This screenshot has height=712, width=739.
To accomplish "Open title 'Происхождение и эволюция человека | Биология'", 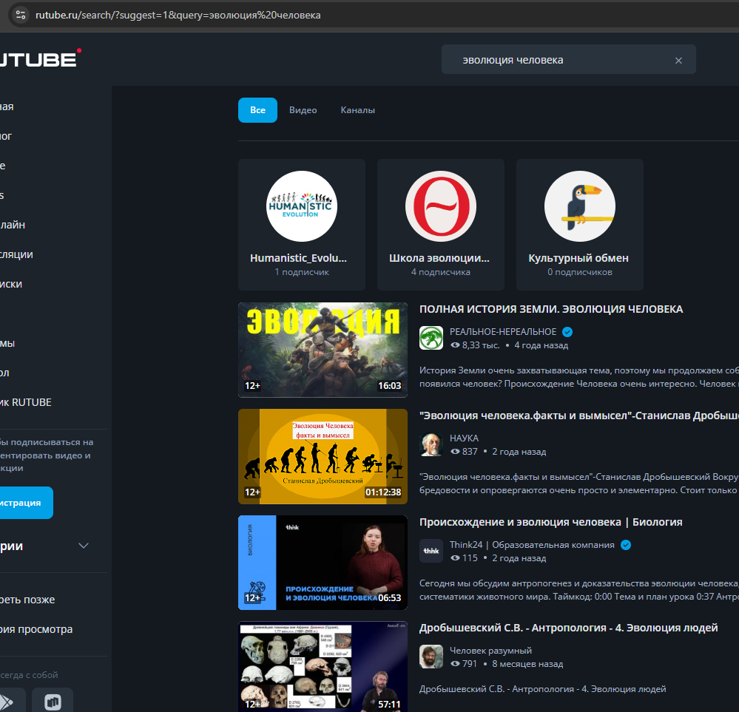I will [x=550, y=522].
